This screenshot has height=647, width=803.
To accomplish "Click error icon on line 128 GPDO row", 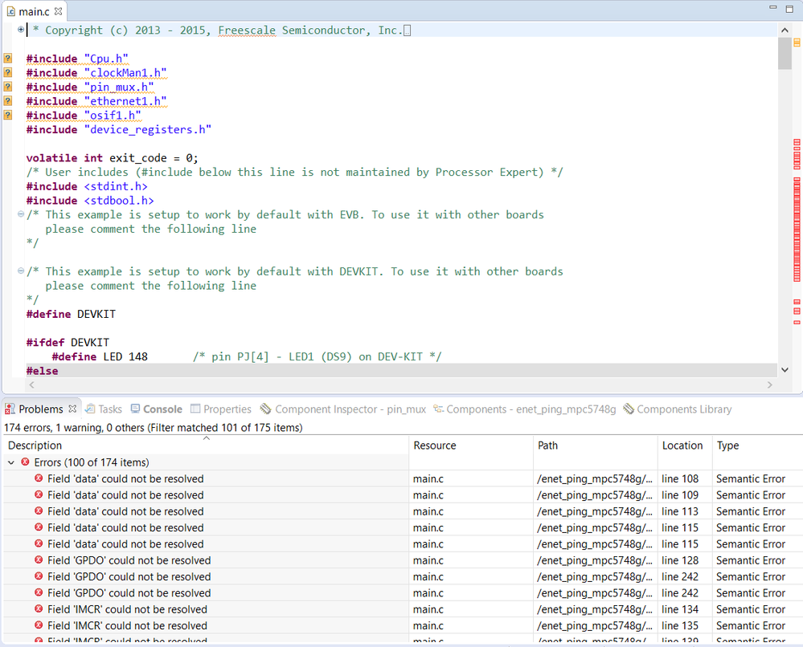I will [39, 560].
